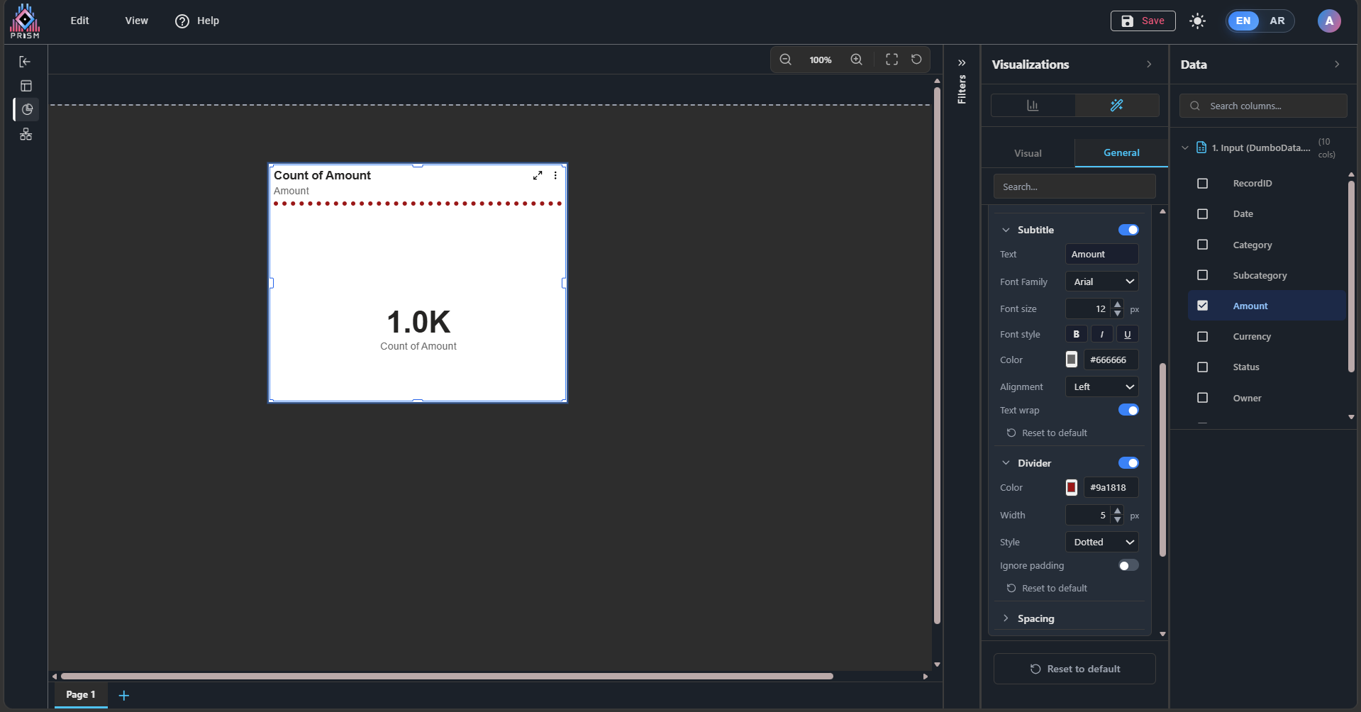Switch to the format visual wand icon
The image size is (1361, 712).
tap(1116, 106)
